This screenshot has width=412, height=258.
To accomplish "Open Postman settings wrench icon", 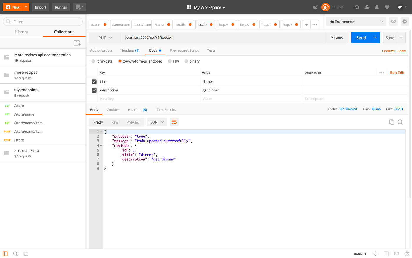I will coord(367,7).
